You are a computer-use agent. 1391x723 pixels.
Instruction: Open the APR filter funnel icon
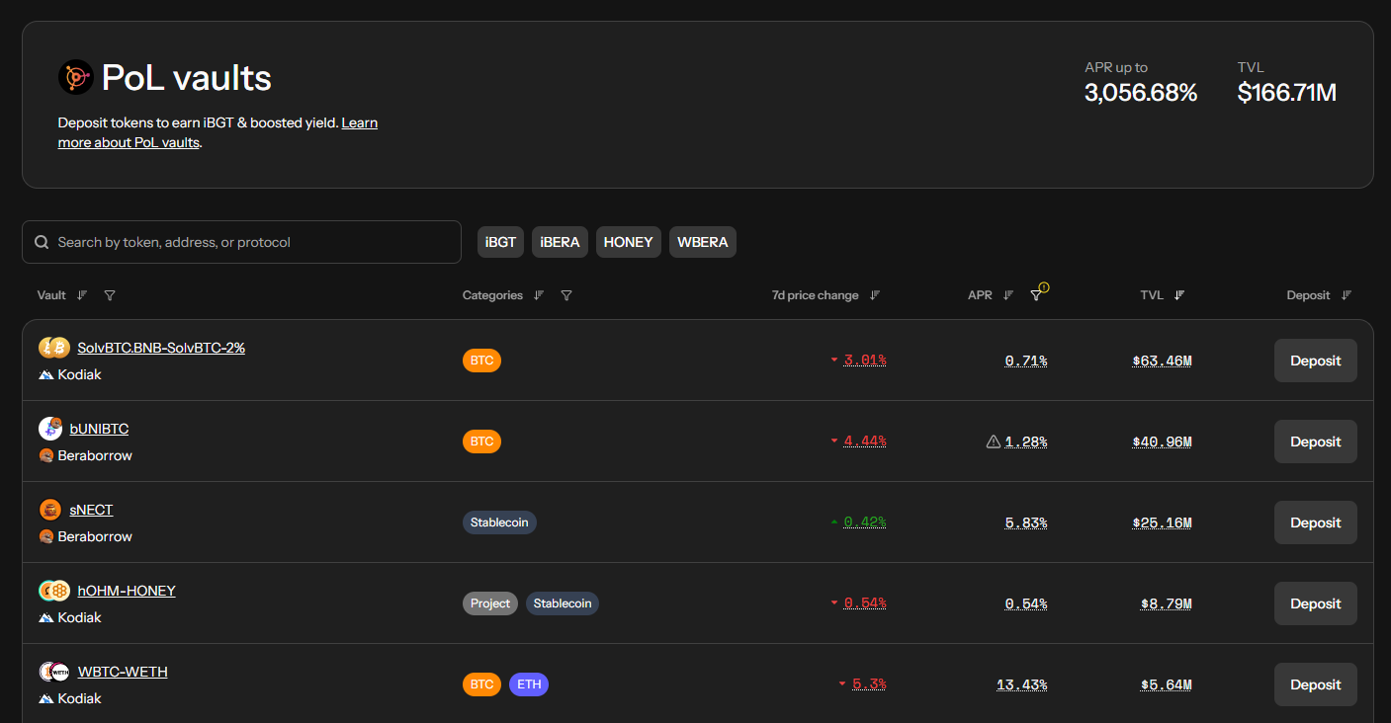(x=1036, y=295)
